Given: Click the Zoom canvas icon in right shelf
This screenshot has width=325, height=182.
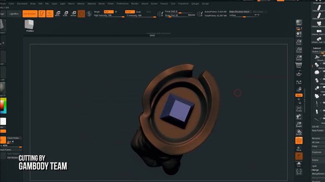Looking at the screenshot, I should coord(299,42).
